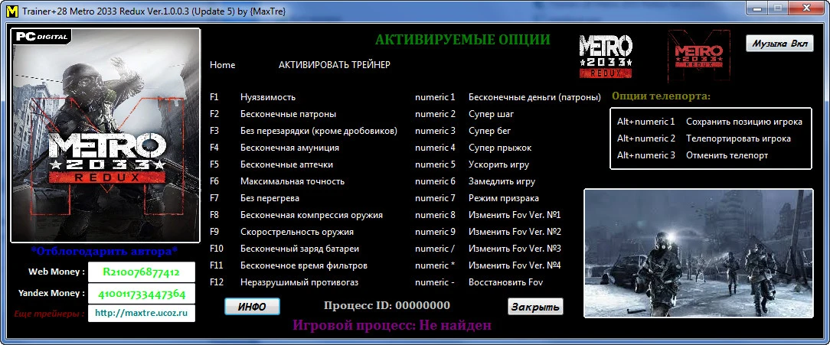Toggle music with the Музыка Вкл button
This screenshot has height=345, width=830.
point(779,44)
